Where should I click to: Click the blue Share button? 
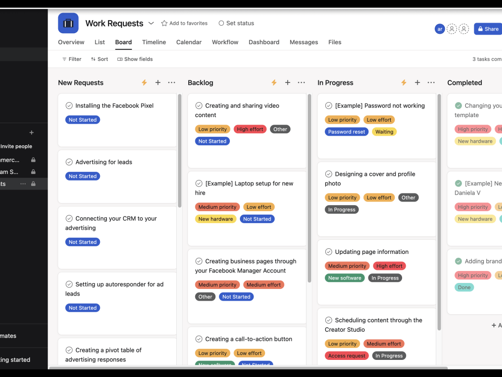(x=487, y=29)
